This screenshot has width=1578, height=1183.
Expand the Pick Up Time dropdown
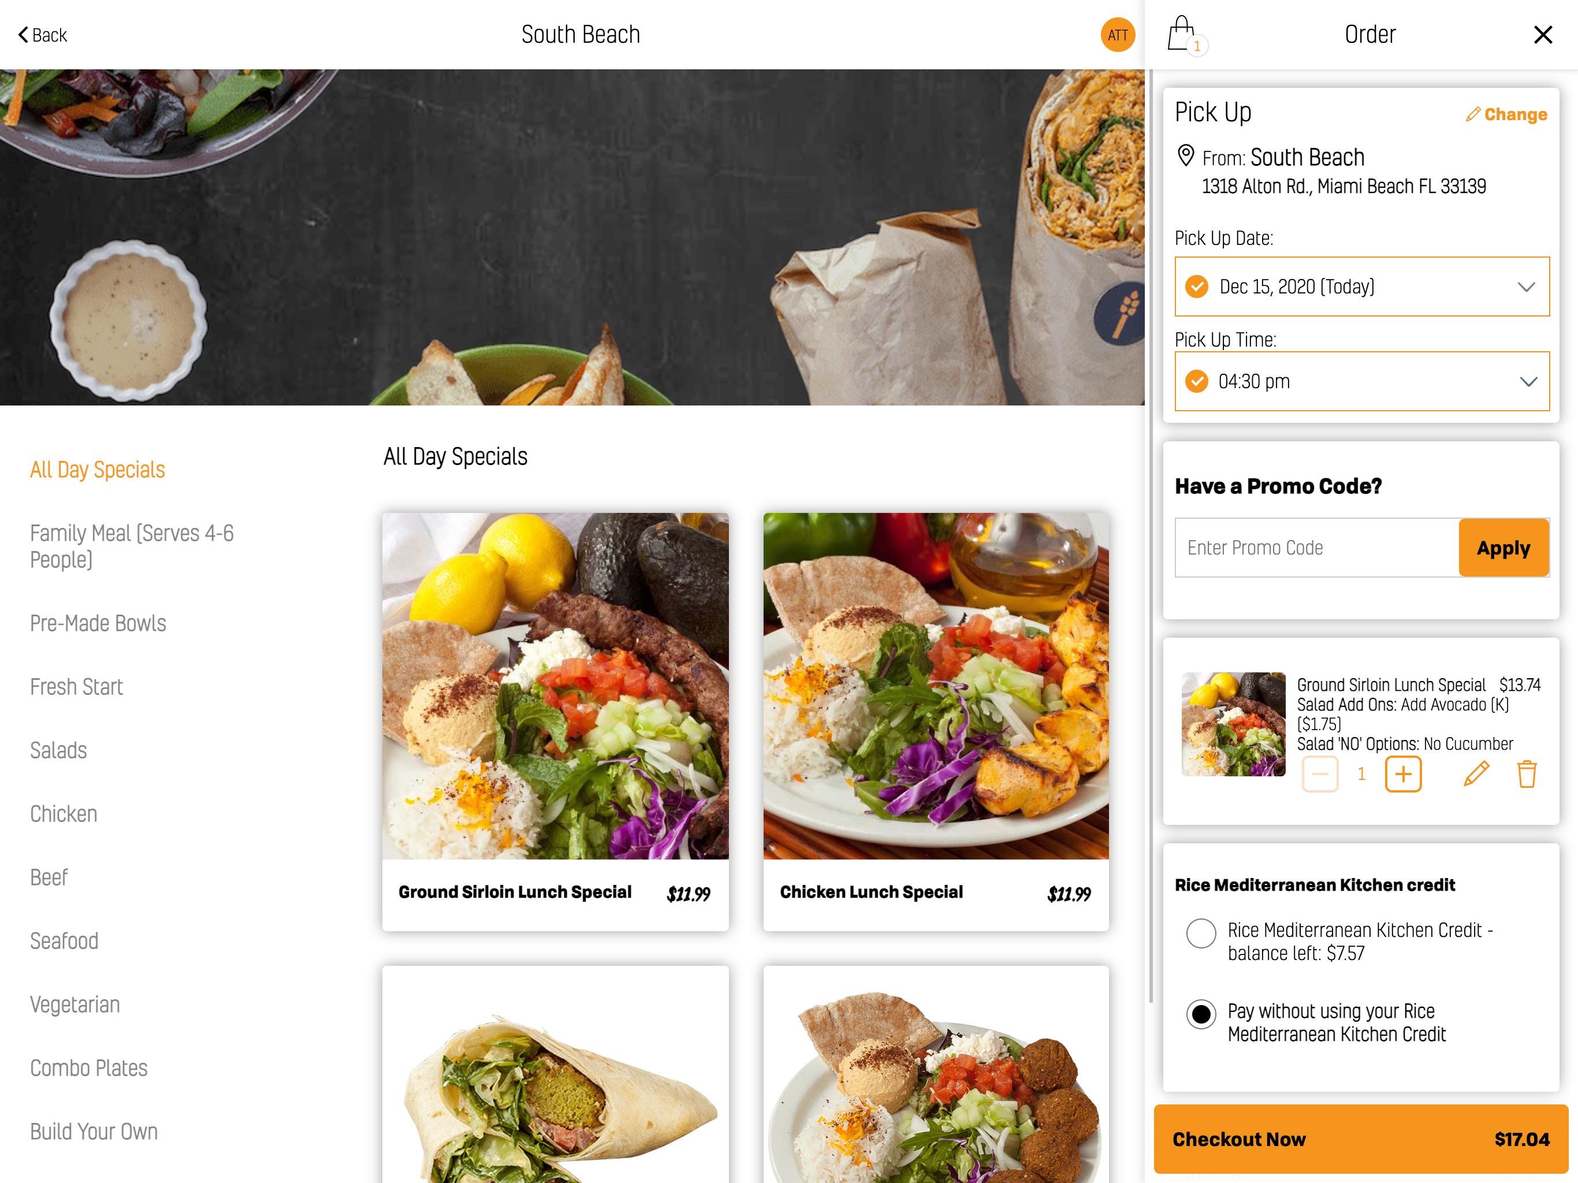tap(1362, 381)
